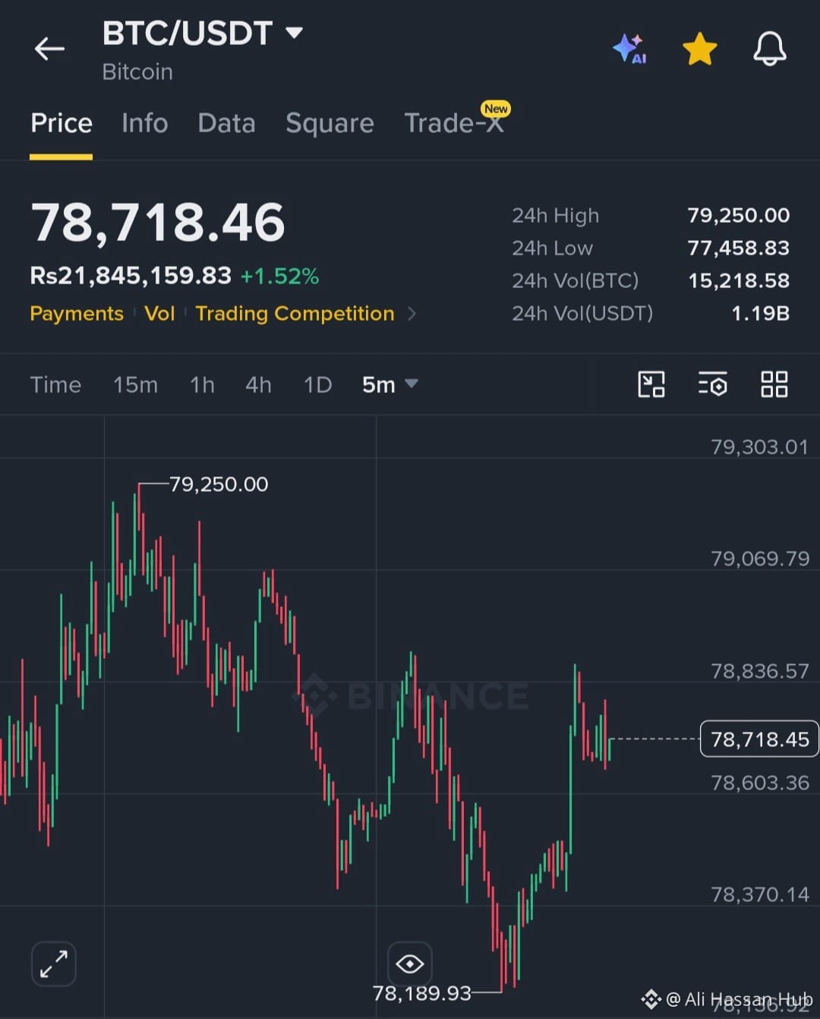The width and height of the screenshot is (820, 1019).
Task: Click the 78,718.45 current price marker
Action: coord(759,739)
